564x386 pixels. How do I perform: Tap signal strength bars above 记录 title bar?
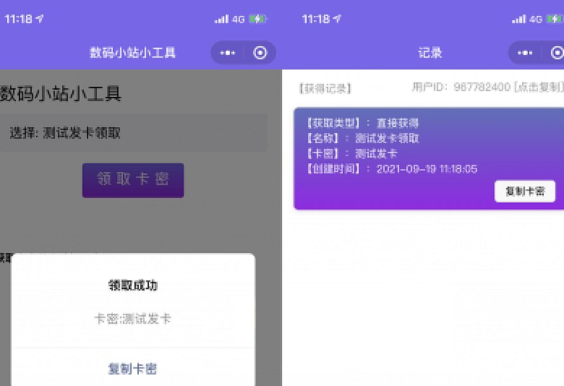(518, 20)
